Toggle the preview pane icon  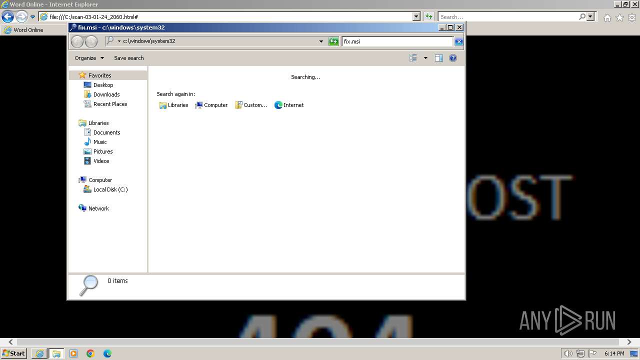pos(439,58)
